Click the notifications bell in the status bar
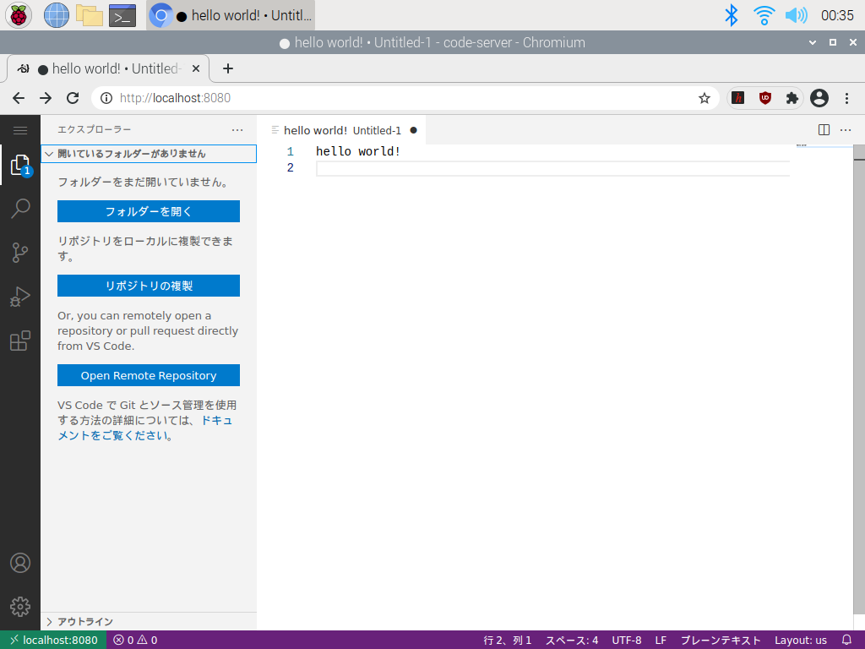The height and width of the screenshot is (649, 865). tap(846, 640)
